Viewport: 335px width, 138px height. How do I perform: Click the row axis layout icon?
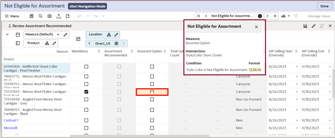(x=18, y=34)
